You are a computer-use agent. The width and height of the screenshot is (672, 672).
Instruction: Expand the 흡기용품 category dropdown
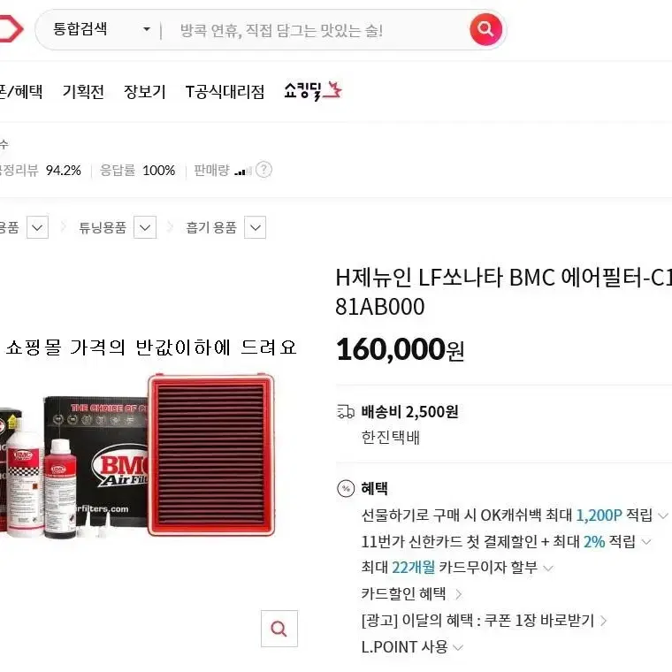coord(255,227)
